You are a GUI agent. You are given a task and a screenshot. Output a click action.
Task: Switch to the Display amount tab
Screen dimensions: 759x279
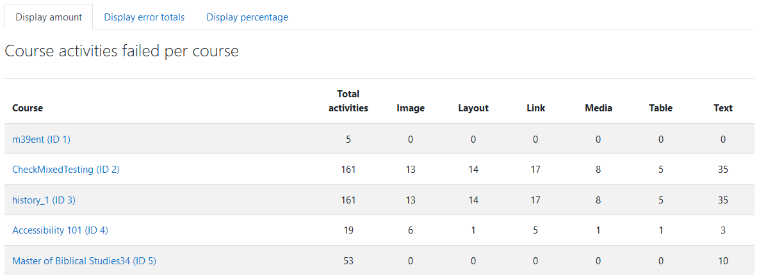coord(49,17)
